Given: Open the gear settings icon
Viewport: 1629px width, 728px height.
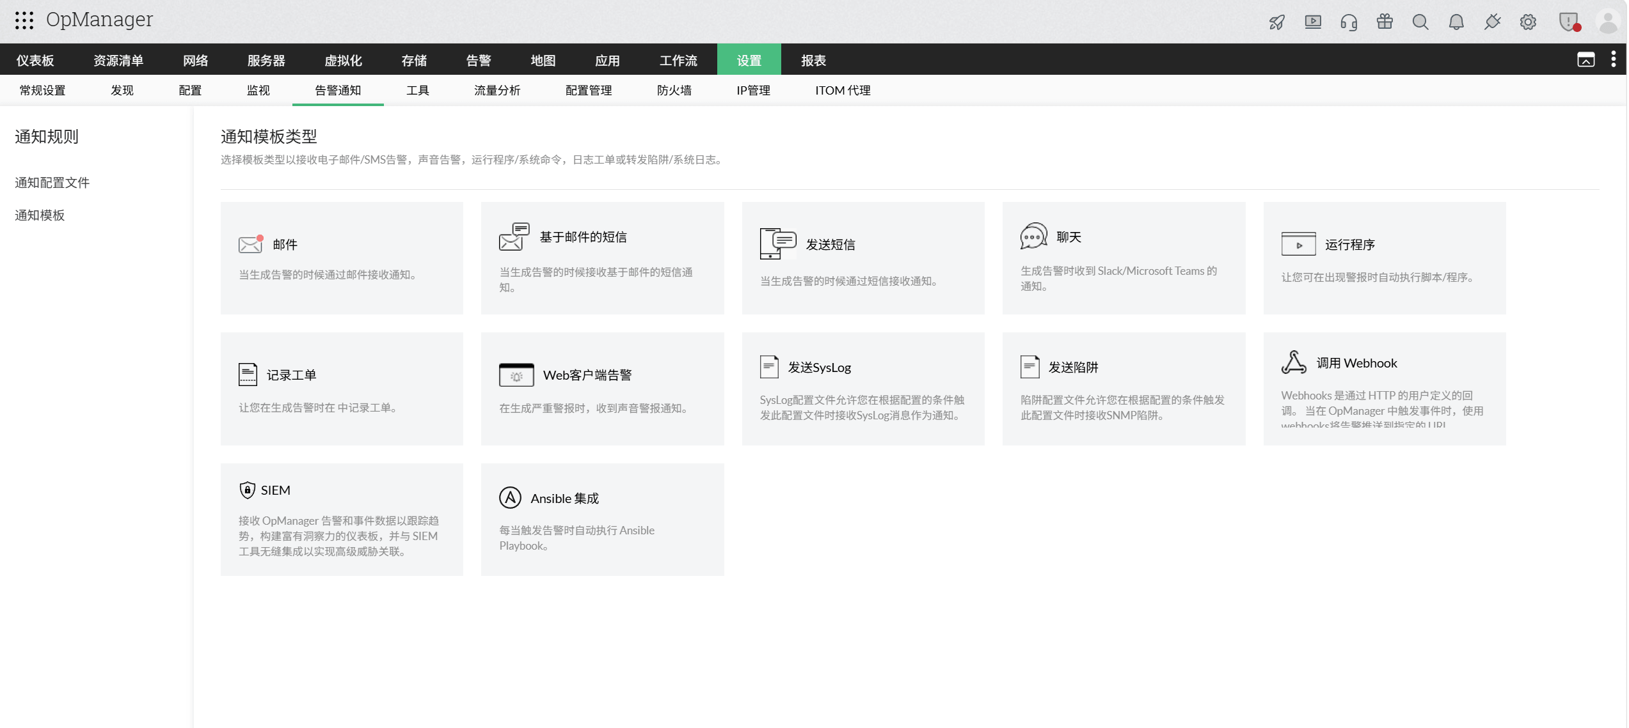Looking at the screenshot, I should (1527, 22).
